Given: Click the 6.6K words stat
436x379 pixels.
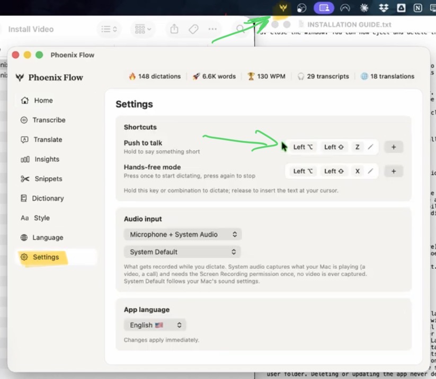Looking at the screenshot, I should (x=214, y=76).
